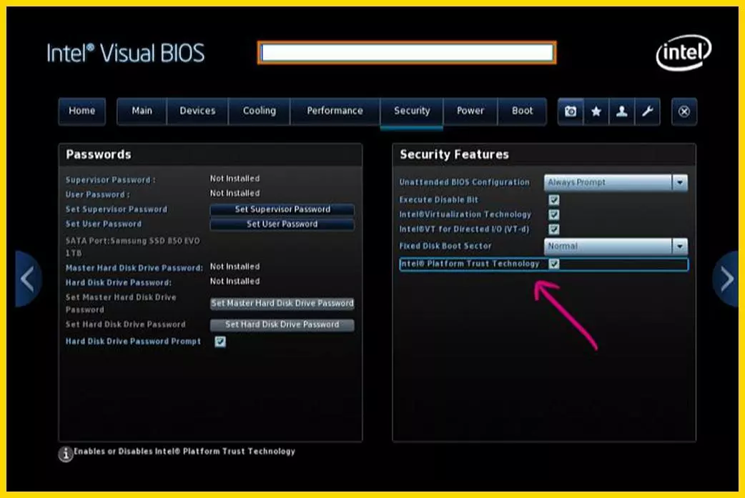Viewport: 745px width, 498px height.
Task: Click the Intel logo
Action: 684,53
